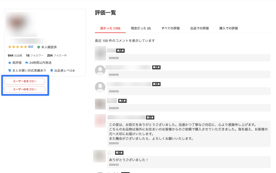Click the medal icon beside 出品者レベル9
The image size is (276, 173).
(51, 71)
